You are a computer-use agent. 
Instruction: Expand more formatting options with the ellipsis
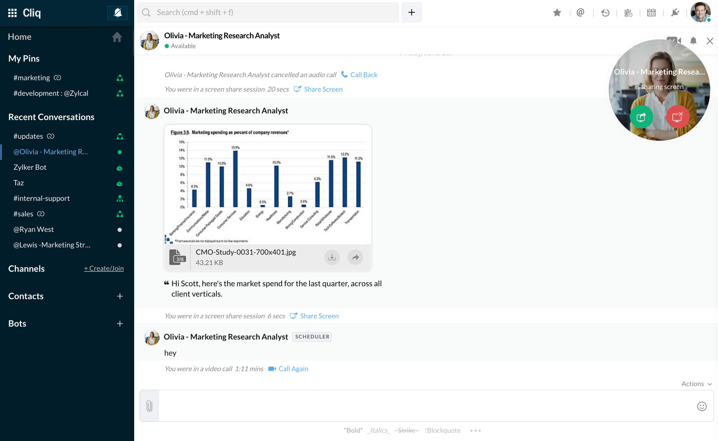[x=475, y=430]
